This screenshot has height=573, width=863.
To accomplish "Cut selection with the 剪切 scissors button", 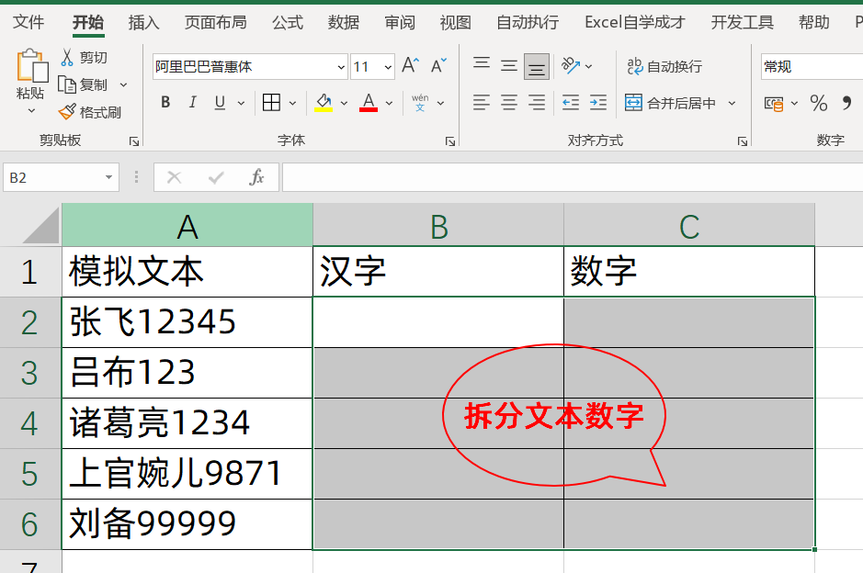I will click(x=85, y=57).
